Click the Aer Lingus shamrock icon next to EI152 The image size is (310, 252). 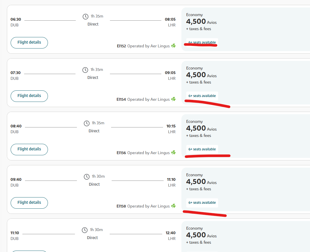tap(173, 46)
